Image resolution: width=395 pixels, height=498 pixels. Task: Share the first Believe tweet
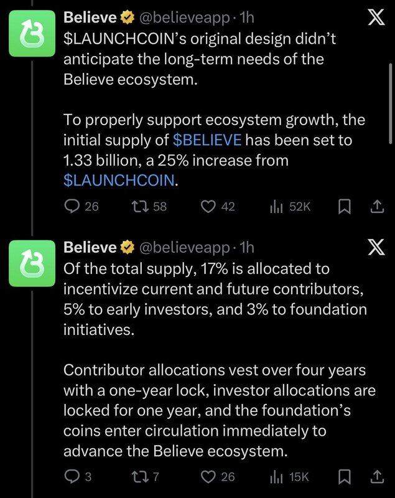[376, 207]
